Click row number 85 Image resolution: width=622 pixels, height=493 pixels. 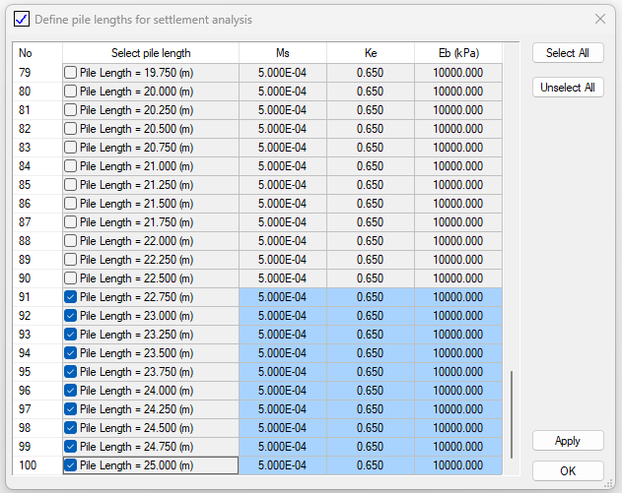coord(37,185)
